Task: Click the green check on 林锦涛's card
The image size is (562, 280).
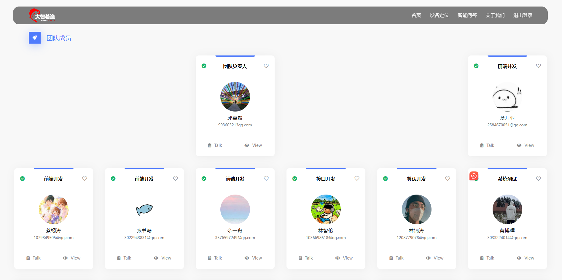Action: click(386, 179)
